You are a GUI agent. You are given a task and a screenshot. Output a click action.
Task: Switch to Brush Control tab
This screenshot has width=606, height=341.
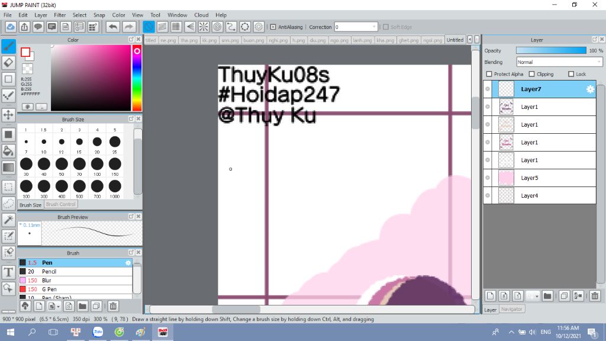point(61,204)
